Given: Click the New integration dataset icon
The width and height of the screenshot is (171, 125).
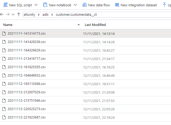Looking at the screenshot, I should 117,5.
